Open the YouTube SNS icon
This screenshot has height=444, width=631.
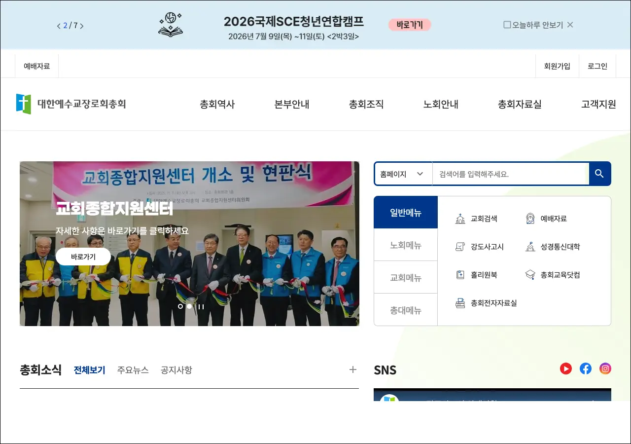tap(566, 369)
